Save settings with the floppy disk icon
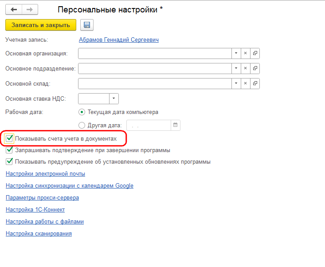 click(x=87, y=25)
